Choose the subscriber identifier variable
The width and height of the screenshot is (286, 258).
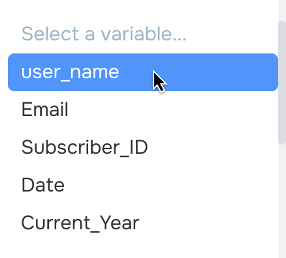[x=143, y=147]
